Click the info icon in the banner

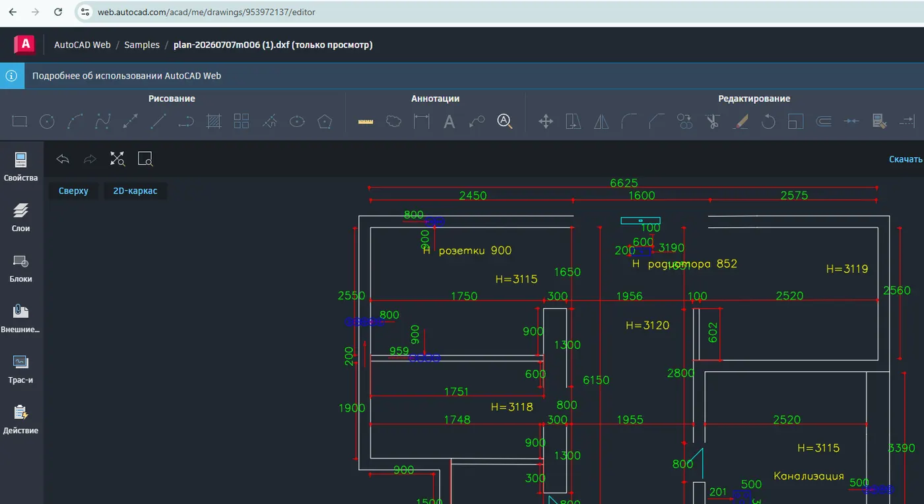click(11, 75)
